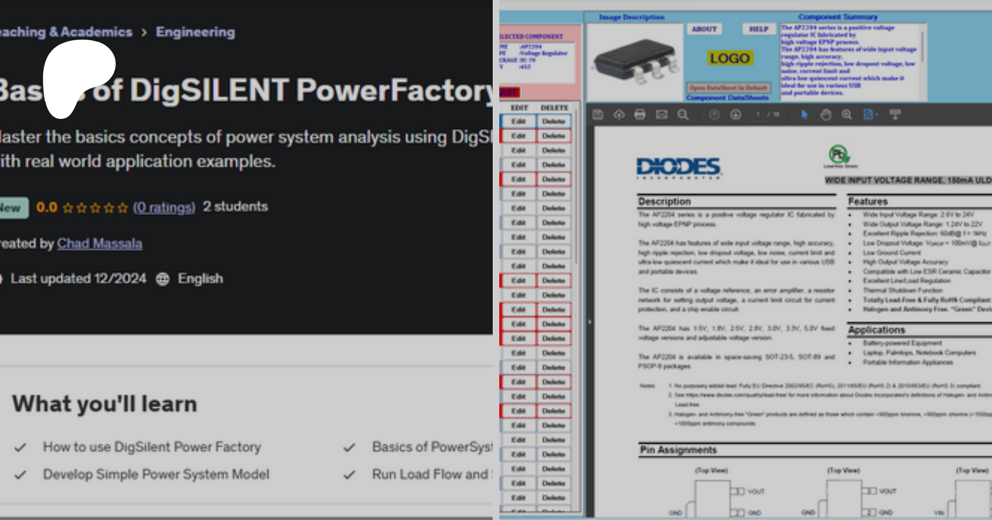Image resolution: width=992 pixels, height=520 pixels.
Task: Click the (0 ratings) link
Action: pyautogui.click(x=164, y=207)
